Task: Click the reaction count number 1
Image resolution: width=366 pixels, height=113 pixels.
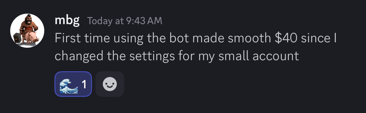Action: coord(84,84)
